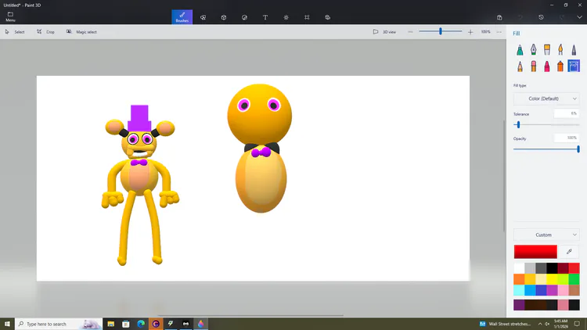Click the Opacity slider handle

pos(578,149)
